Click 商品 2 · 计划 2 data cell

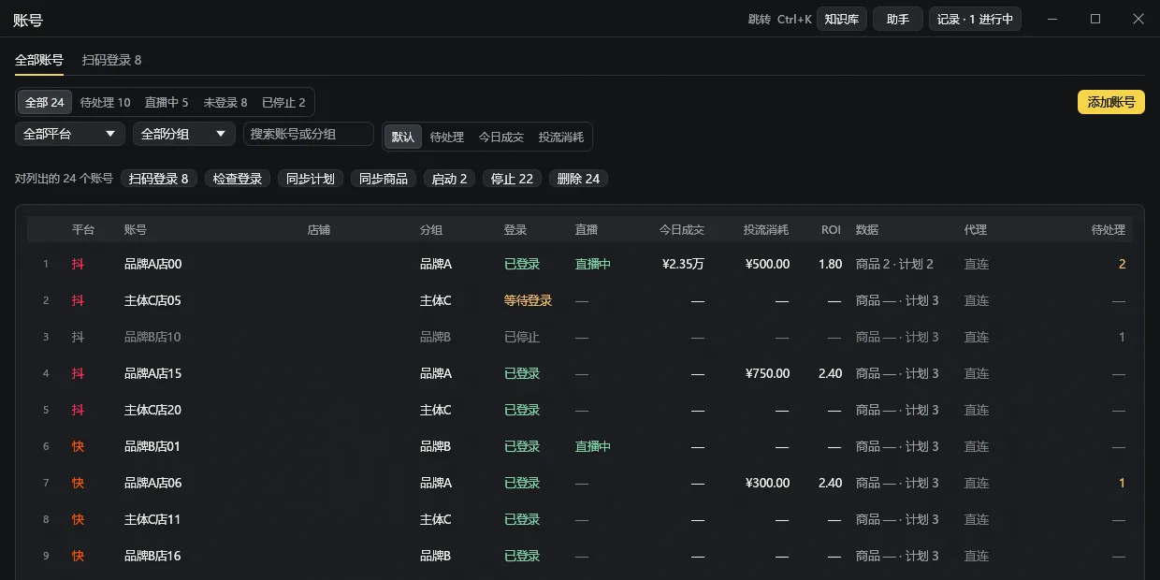coord(894,265)
